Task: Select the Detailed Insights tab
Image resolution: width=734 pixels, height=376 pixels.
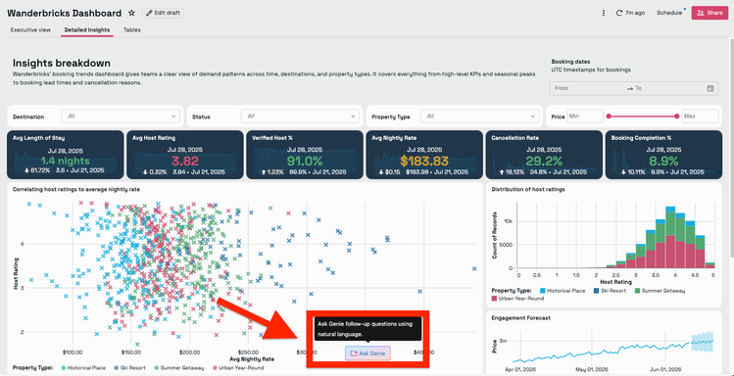Action: pos(87,30)
